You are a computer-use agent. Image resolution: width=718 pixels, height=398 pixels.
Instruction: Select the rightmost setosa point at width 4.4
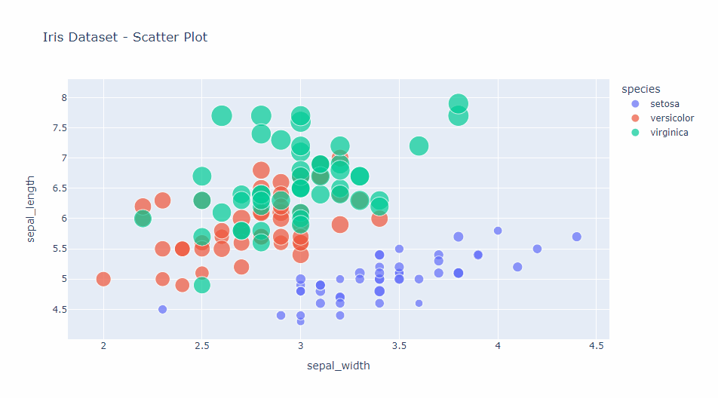click(x=576, y=237)
